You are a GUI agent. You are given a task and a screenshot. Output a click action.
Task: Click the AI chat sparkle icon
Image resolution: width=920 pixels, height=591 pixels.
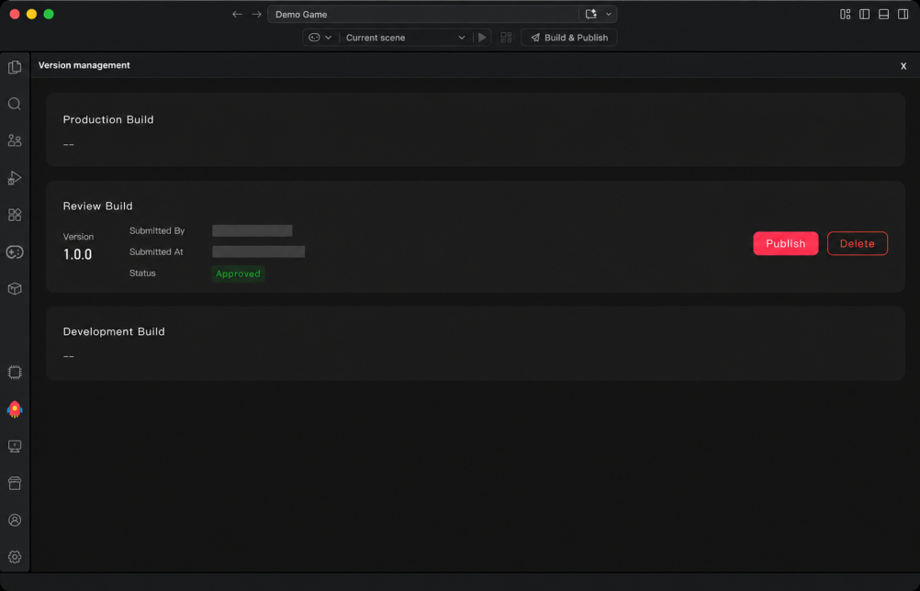[591, 14]
